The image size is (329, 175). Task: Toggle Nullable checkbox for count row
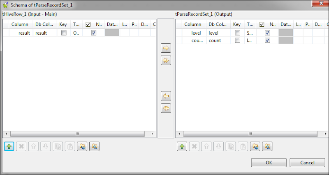267,40
